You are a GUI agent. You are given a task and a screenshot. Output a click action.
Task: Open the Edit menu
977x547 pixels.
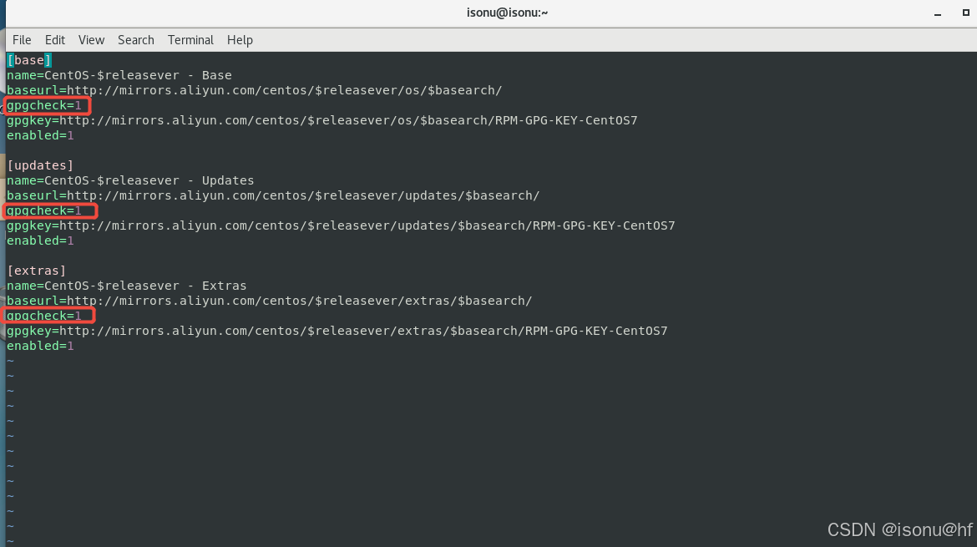pos(54,39)
